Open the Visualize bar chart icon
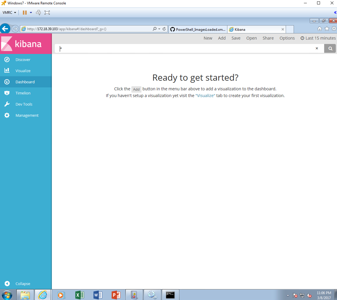The height and width of the screenshot is (300, 337). [x=7, y=70]
